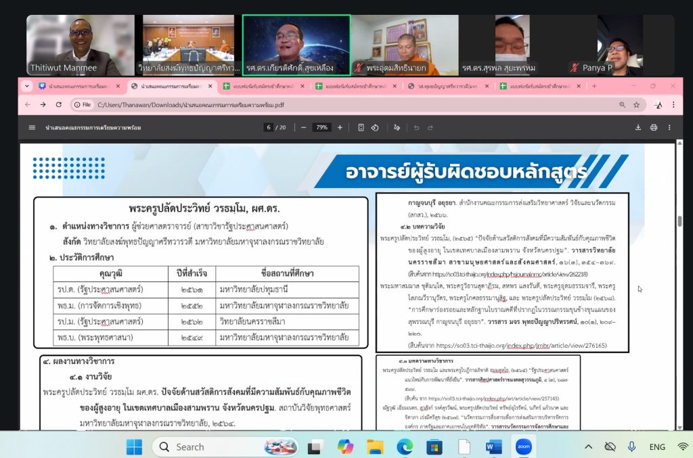693x458 pixels.
Task: Click the fit to page icon
Action: 361,127
